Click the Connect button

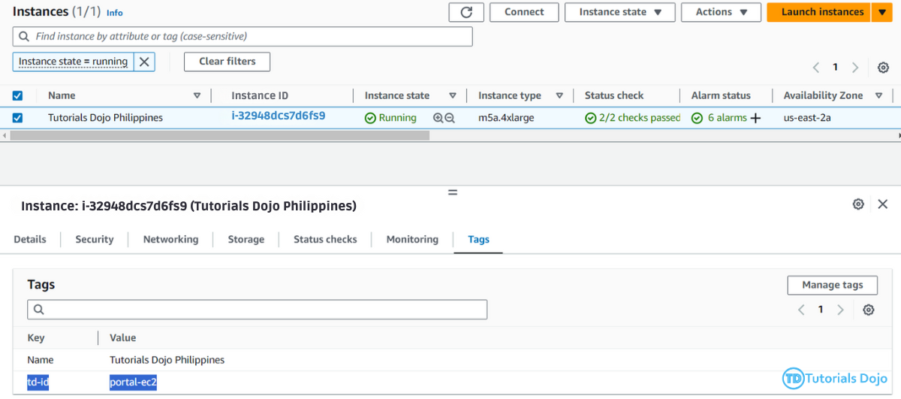[524, 12]
